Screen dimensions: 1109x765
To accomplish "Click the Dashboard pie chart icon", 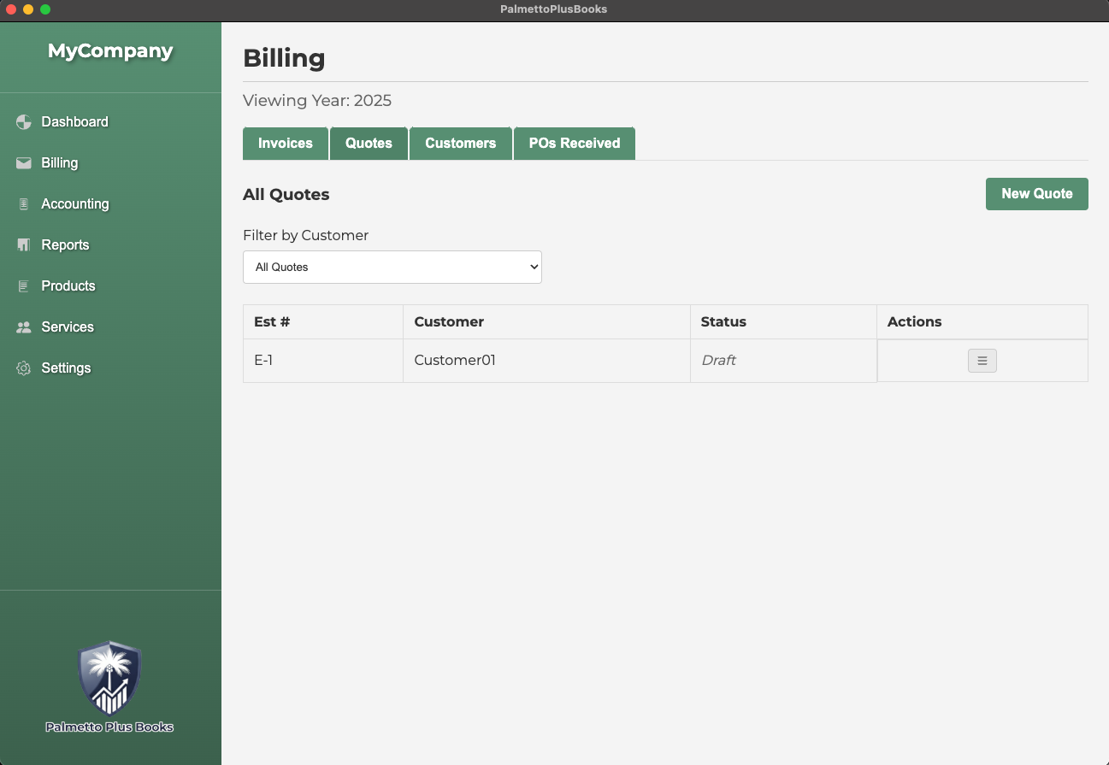I will click(24, 122).
